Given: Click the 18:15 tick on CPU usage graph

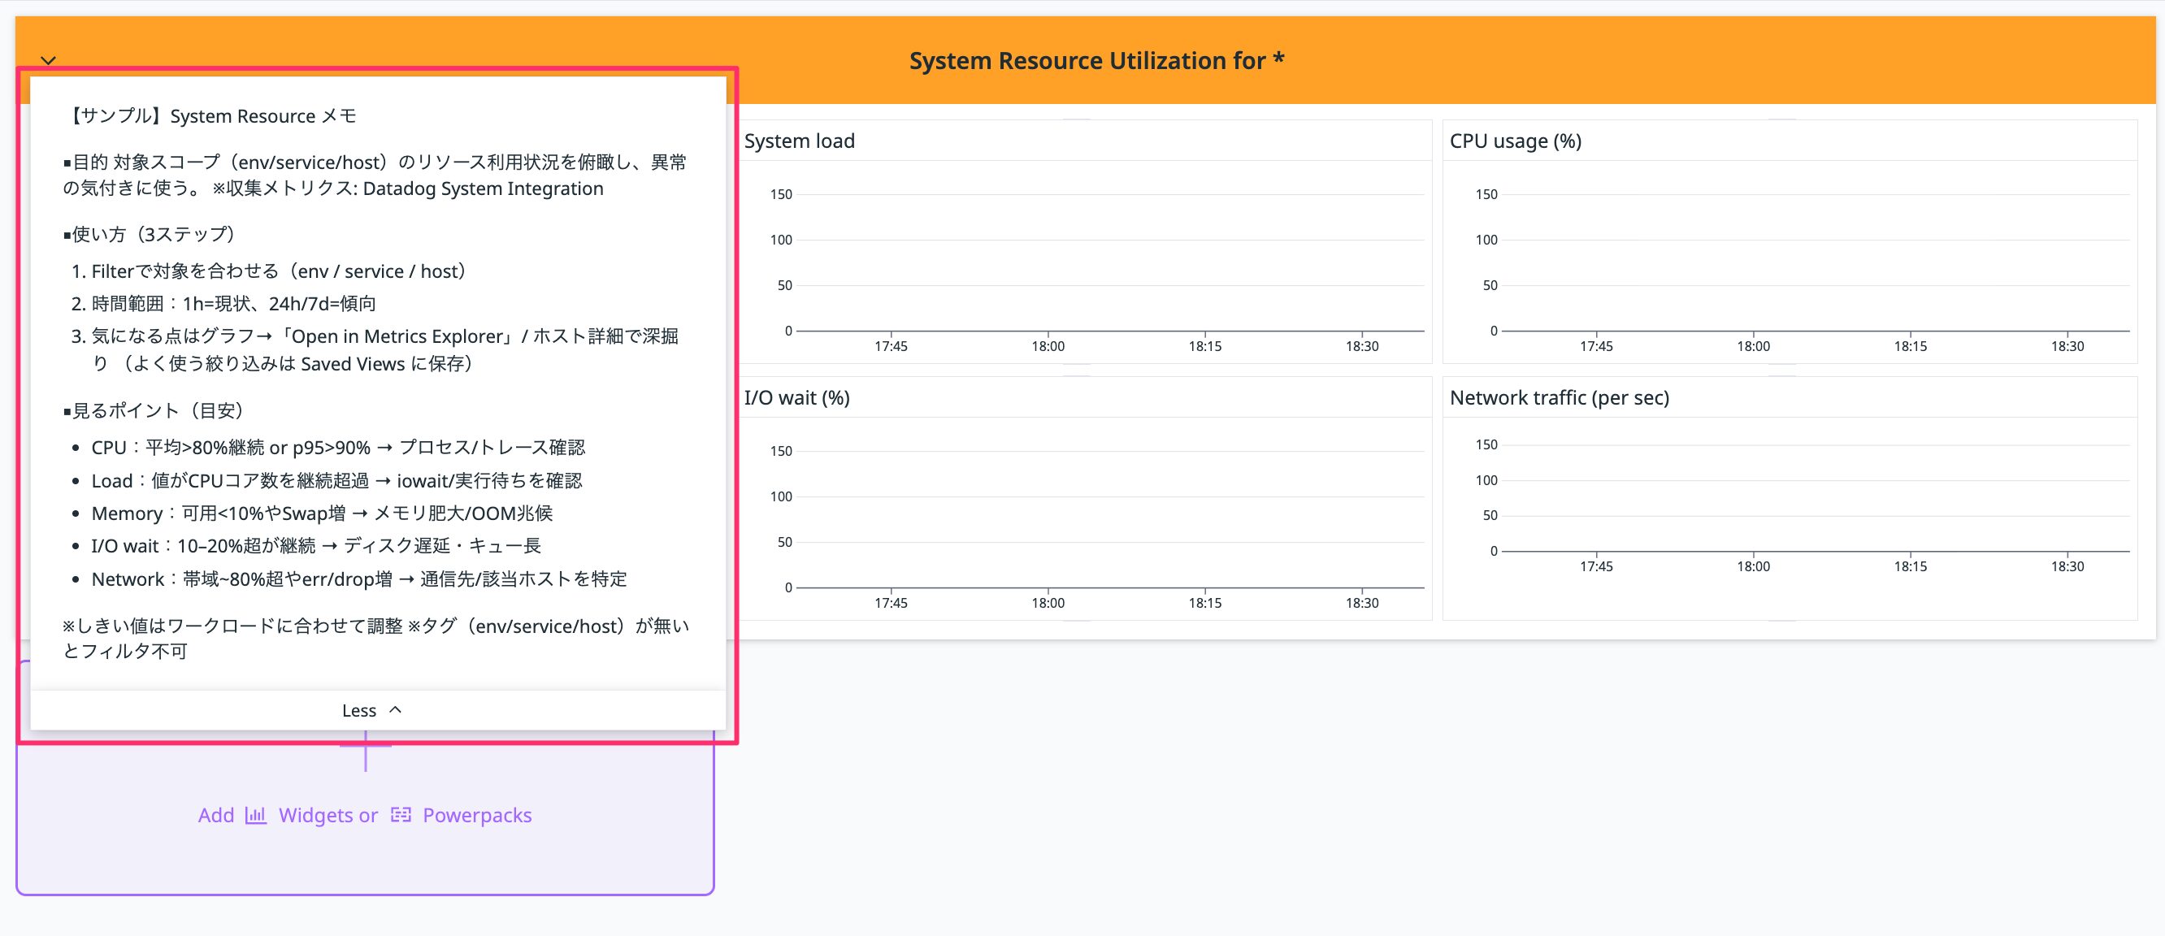Looking at the screenshot, I should tap(1911, 346).
